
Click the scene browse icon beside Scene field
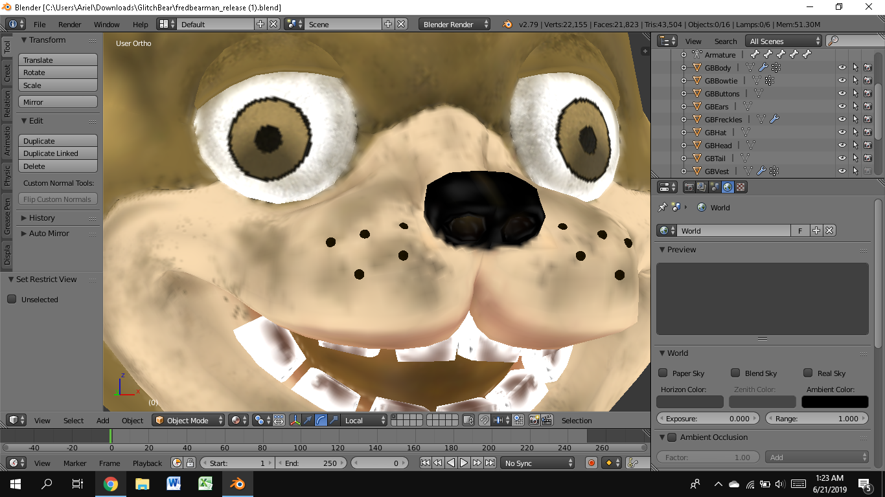295,24
